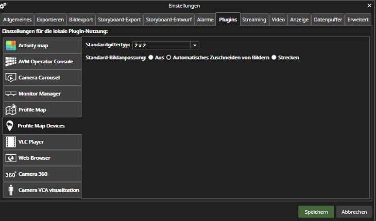Select the Profile Map label
The image size is (376, 221).
tap(32, 110)
